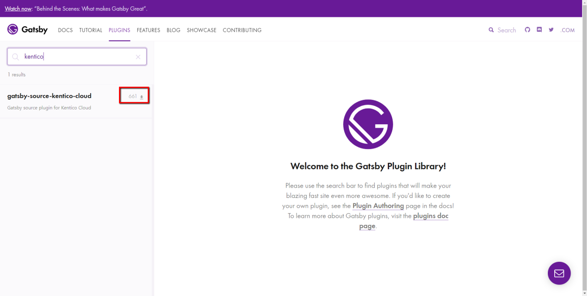Open the SHOWCASE menu item

tap(201, 30)
